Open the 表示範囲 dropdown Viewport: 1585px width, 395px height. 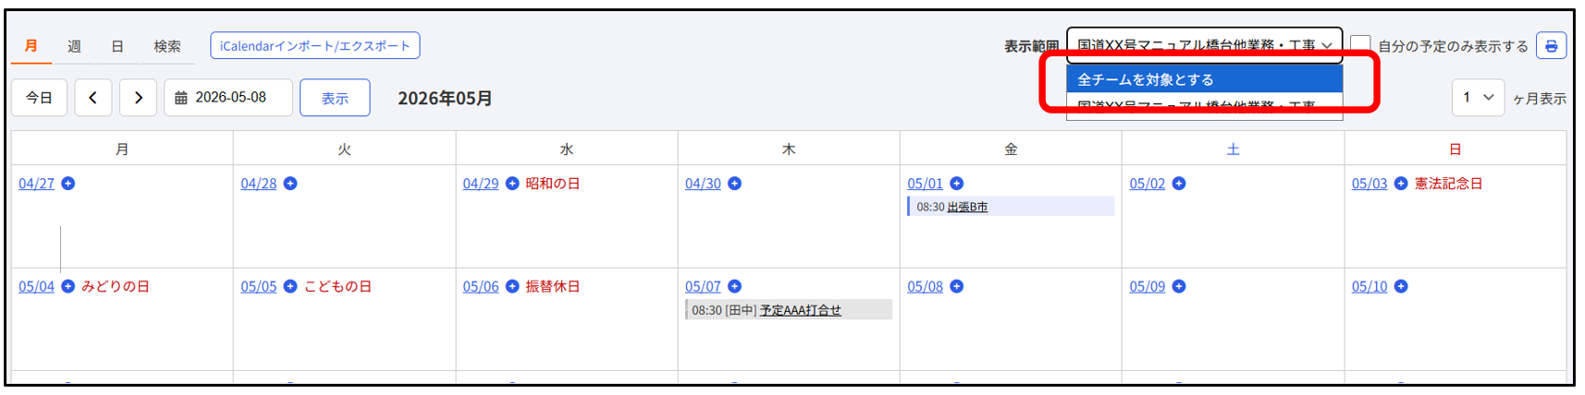(1204, 45)
